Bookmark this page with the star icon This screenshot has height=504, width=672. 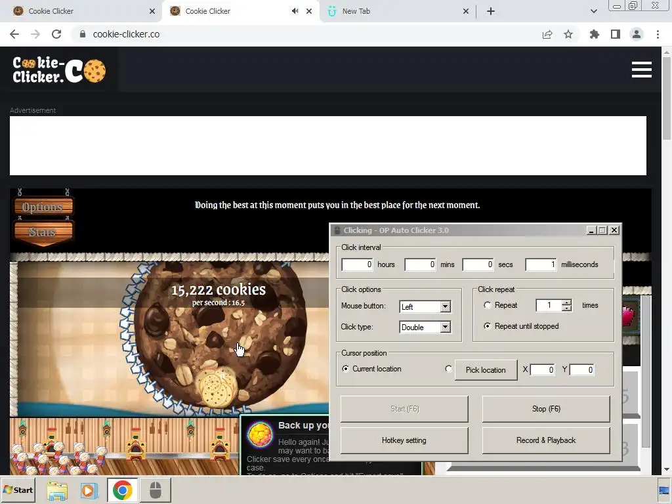568,34
